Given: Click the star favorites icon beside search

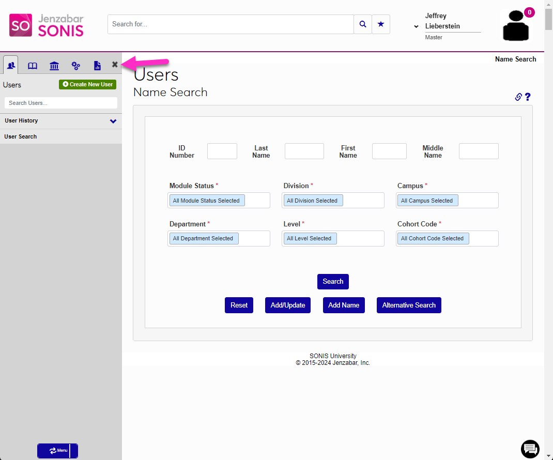Looking at the screenshot, I should tap(381, 24).
